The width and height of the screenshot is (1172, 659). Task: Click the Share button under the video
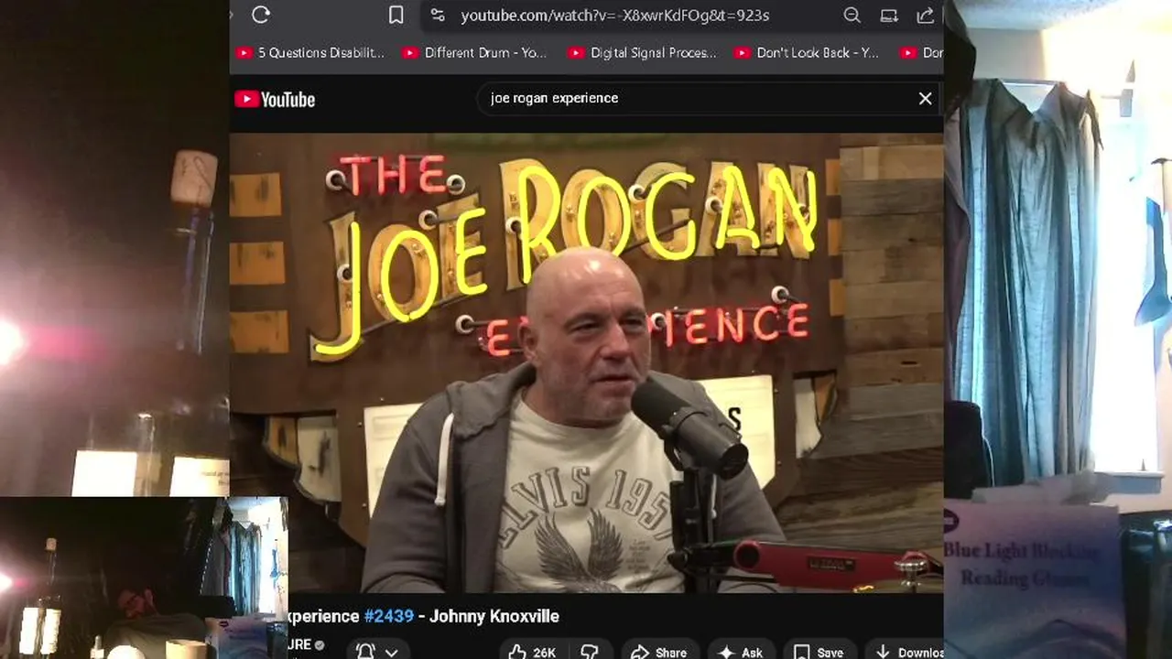(657, 652)
